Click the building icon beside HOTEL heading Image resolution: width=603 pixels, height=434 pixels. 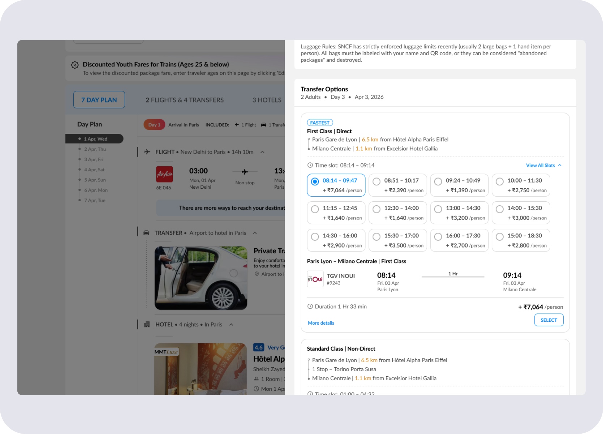(147, 325)
